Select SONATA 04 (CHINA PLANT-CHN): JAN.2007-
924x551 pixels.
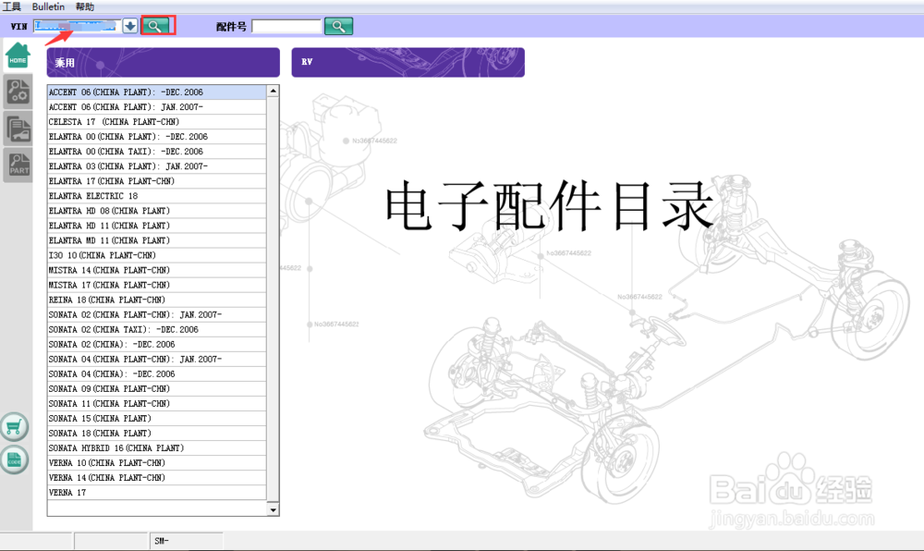pos(157,359)
